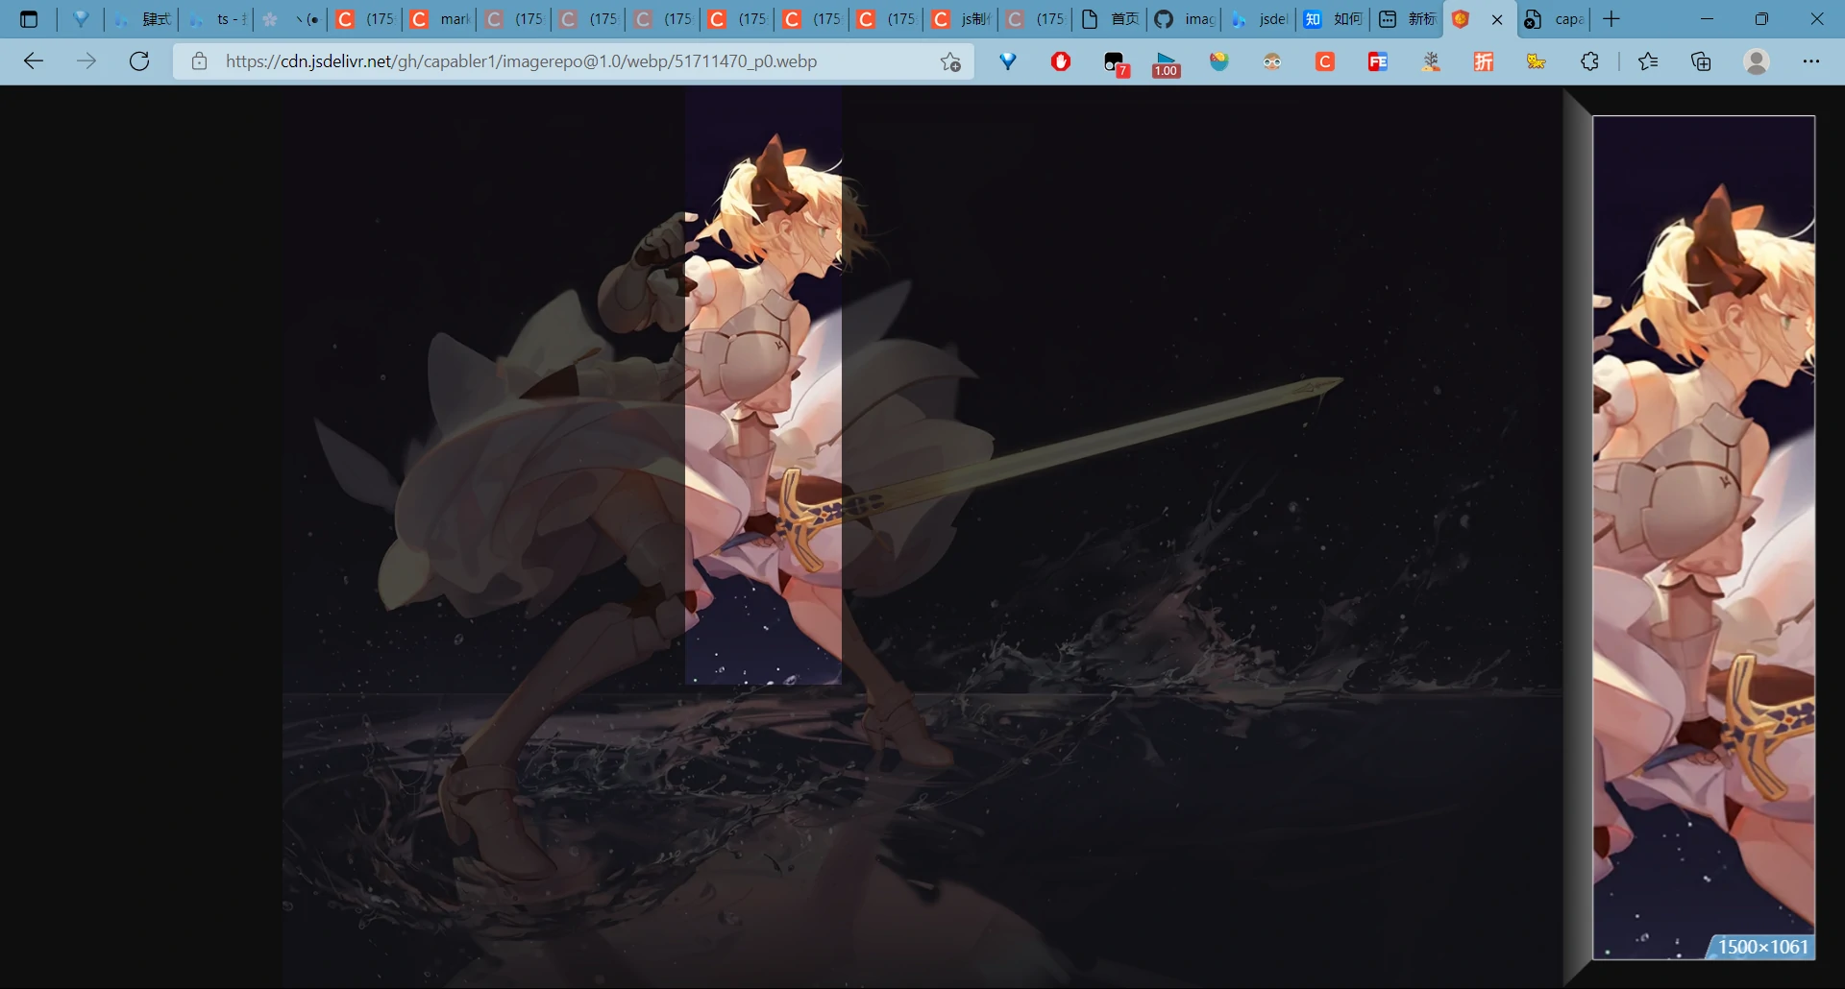Switch to the snowflake-icon tab
The height and width of the screenshot is (989, 1845).
[x=291, y=19]
